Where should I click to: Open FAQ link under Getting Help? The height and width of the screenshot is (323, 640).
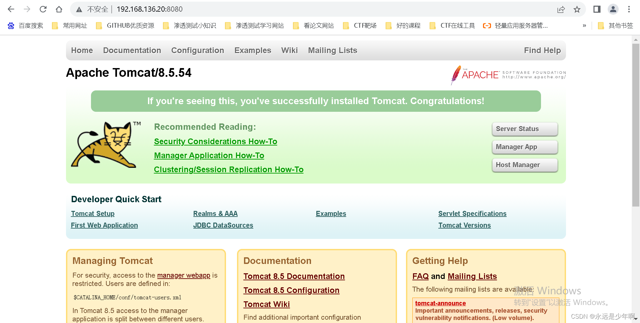tap(420, 276)
